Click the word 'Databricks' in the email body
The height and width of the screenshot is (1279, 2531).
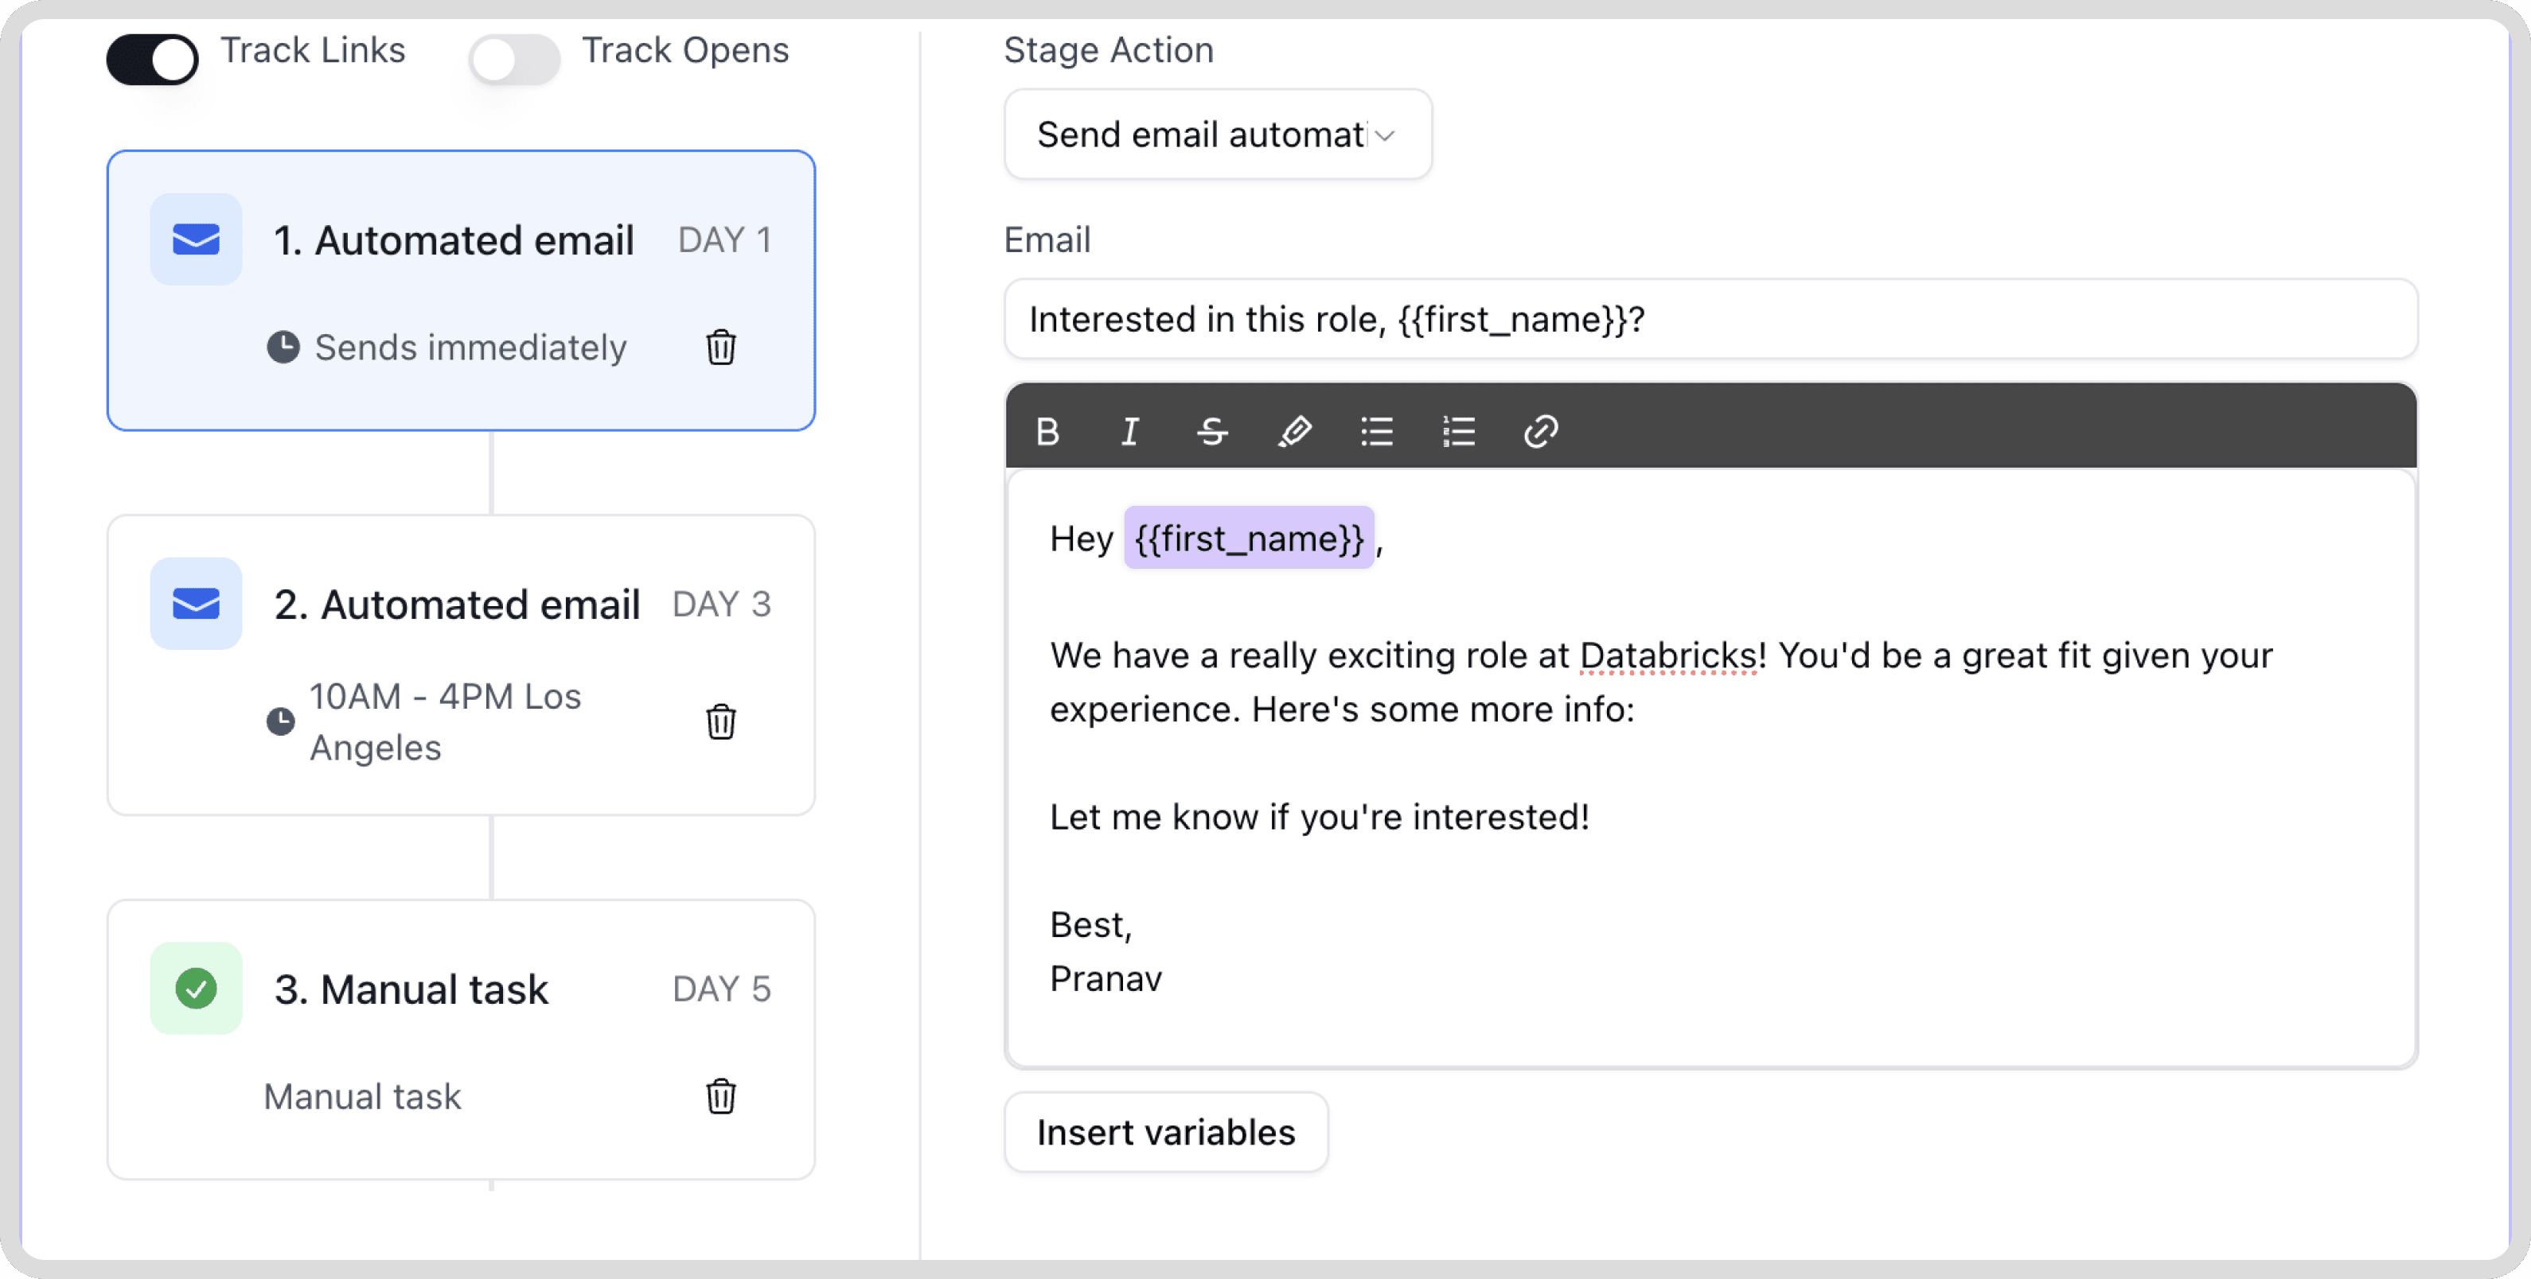click(1668, 655)
